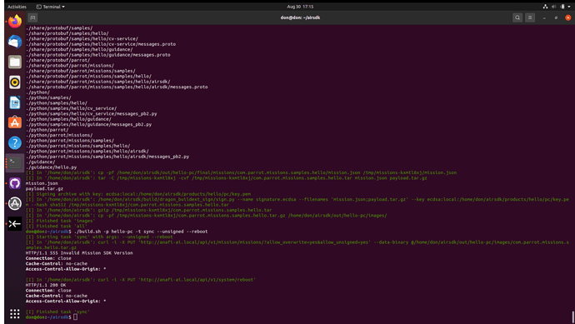
Task: Expand the Terminal app menu in top bar
Action: 51,7
